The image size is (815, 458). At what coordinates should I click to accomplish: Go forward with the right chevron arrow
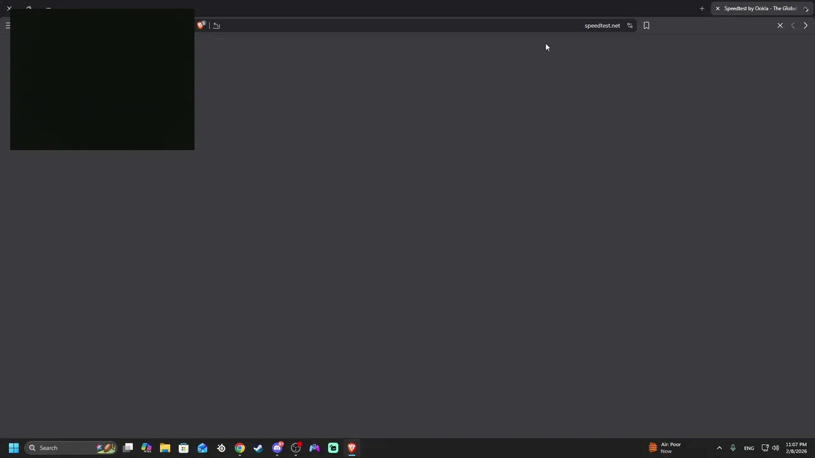coord(805,25)
